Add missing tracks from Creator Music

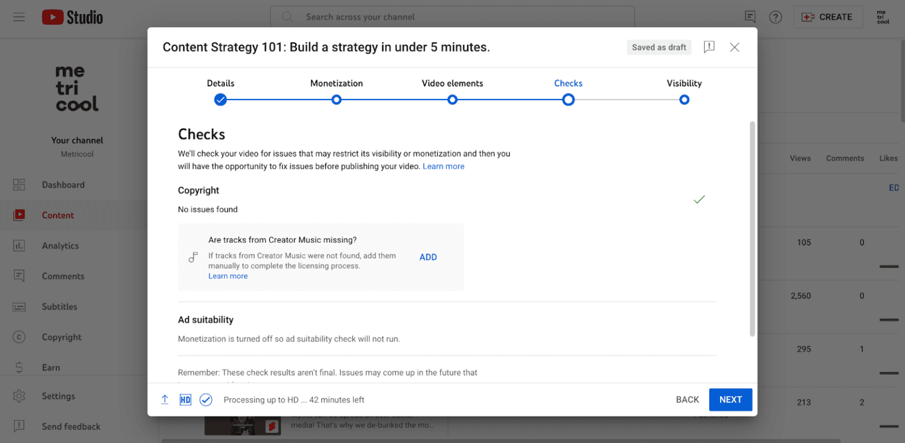tap(428, 257)
